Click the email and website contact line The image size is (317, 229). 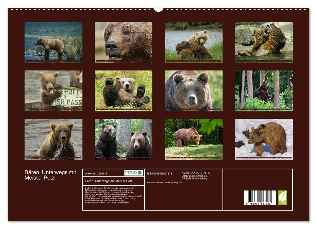[x=107, y=203]
